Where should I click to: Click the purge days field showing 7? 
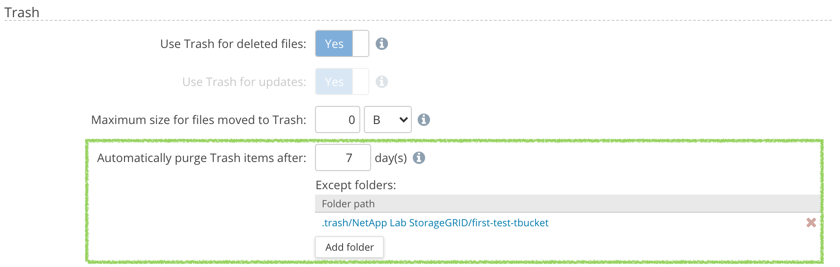[x=343, y=158]
